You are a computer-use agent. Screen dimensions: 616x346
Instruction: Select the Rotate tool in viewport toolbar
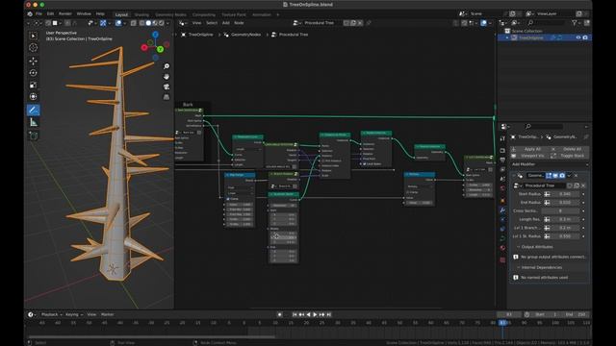[x=34, y=73]
